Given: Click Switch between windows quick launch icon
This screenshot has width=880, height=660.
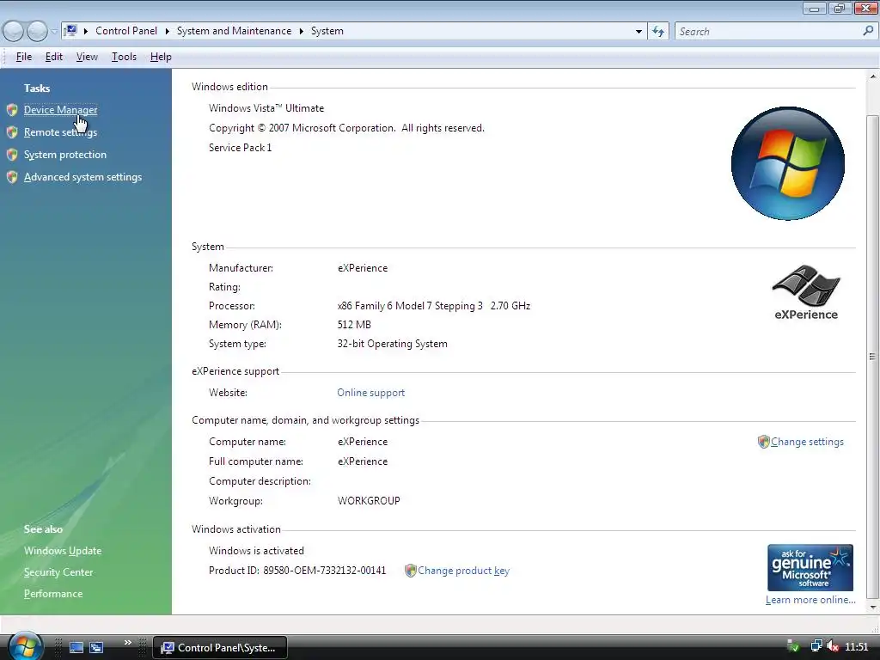Looking at the screenshot, I should point(96,648).
